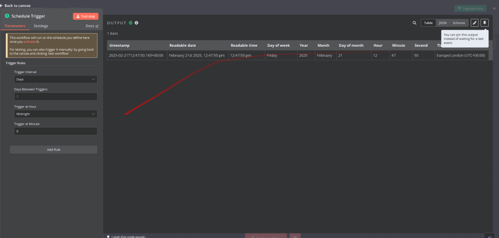This screenshot has width=499, height=238.
Task: Click the pencil edit output icon
Action: click(x=475, y=23)
